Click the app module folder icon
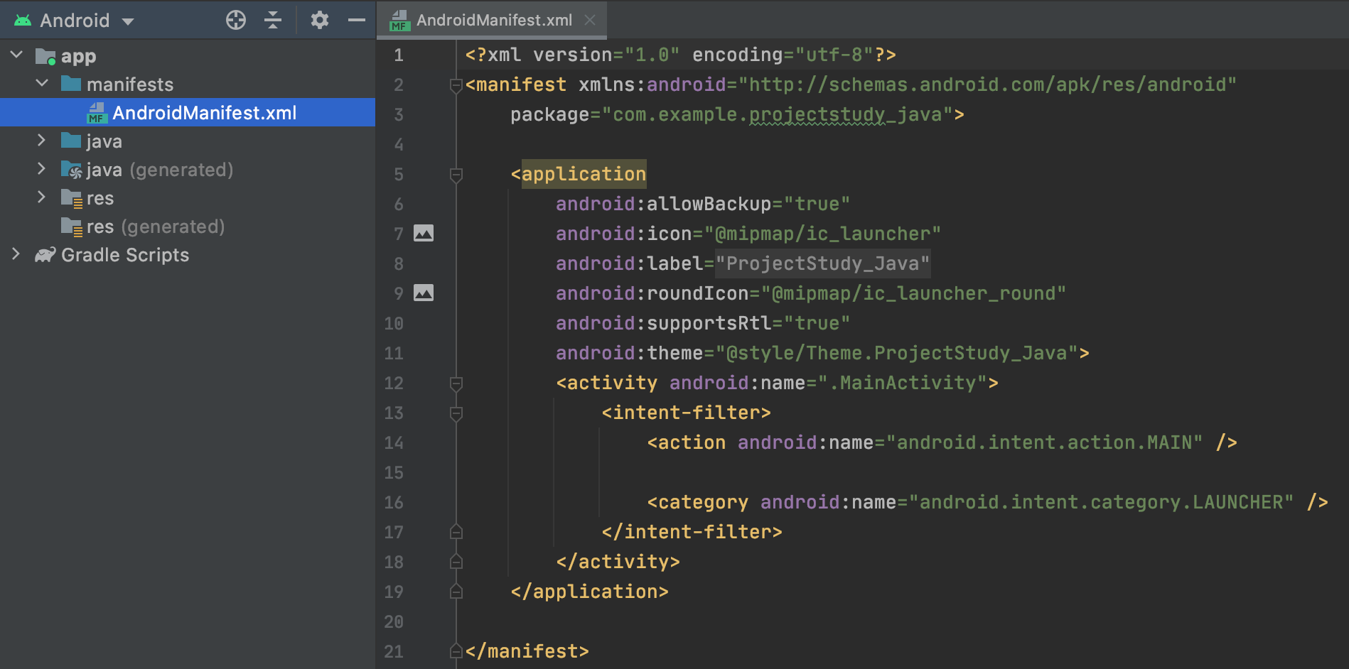1349x669 pixels. (45, 56)
